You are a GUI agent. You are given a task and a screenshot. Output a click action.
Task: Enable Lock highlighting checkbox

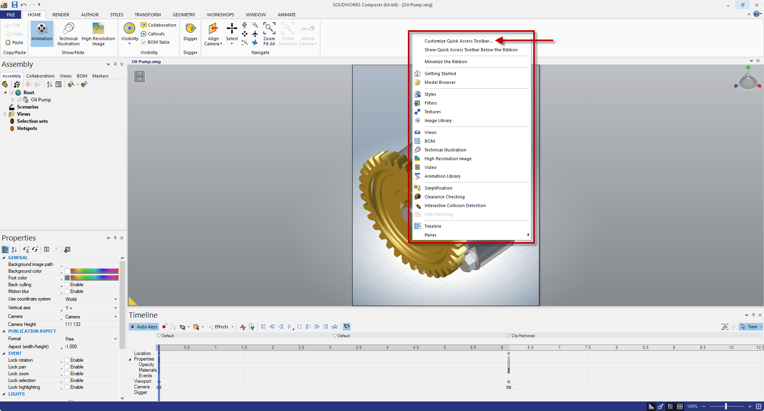[67, 387]
